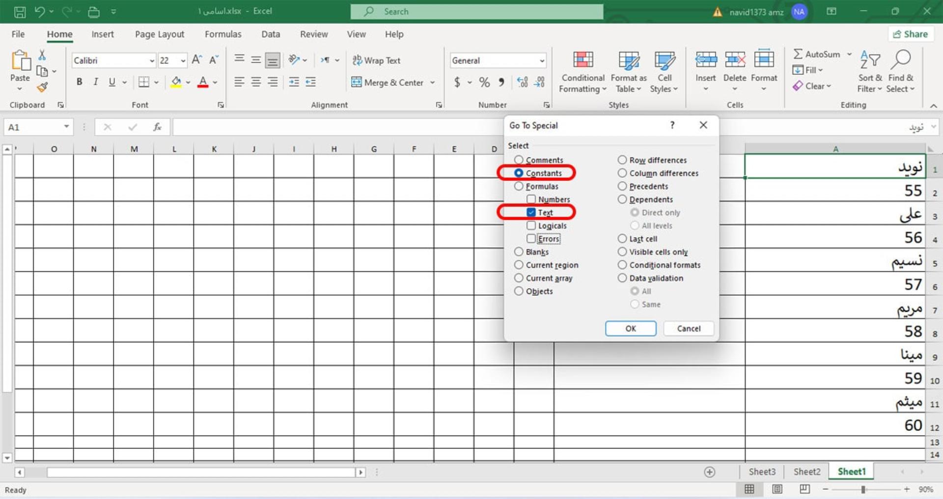
Task: Select the Constants radio option
Action: click(519, 173)
